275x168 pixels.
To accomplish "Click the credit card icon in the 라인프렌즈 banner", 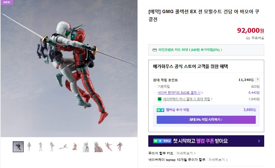I will coord(154,50).
